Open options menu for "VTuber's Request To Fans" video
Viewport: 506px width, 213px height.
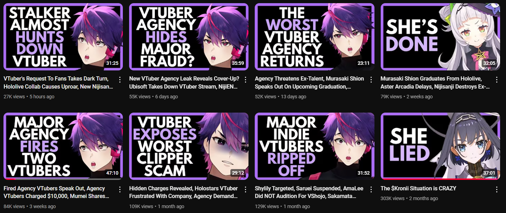120,80
